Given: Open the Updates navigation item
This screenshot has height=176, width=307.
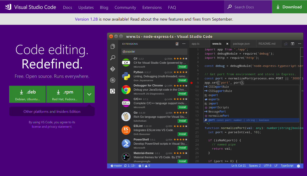Looking at the screenshot, I should (86, 7).
